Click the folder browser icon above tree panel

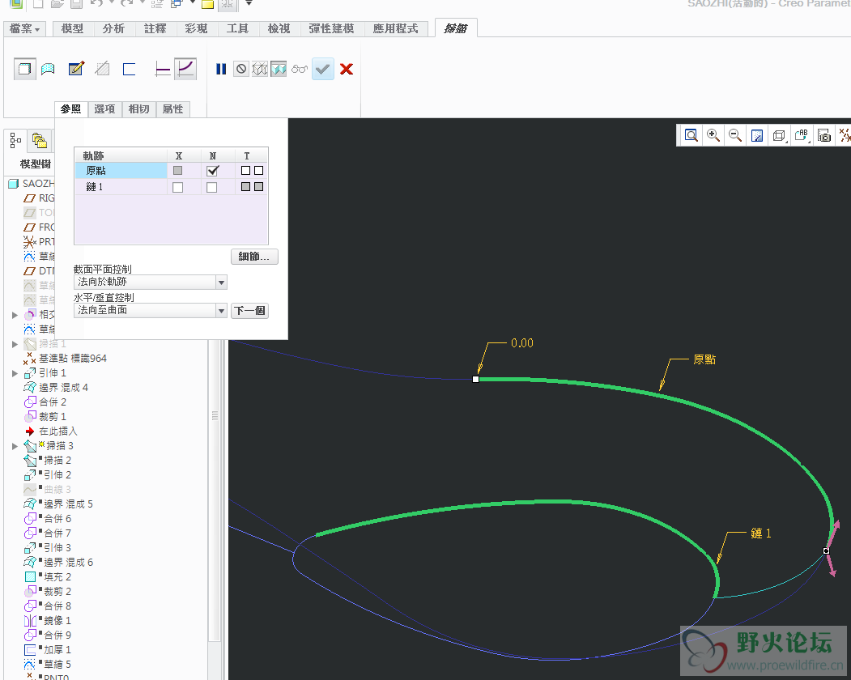(39, 141)
